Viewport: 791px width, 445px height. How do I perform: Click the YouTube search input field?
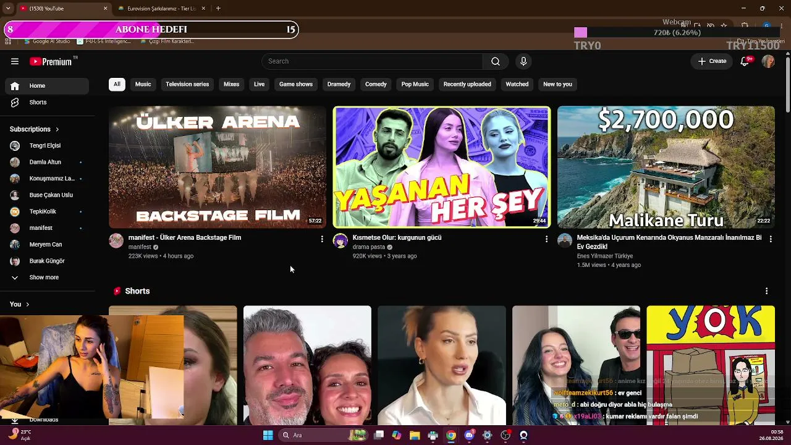[x=372, y=61]
